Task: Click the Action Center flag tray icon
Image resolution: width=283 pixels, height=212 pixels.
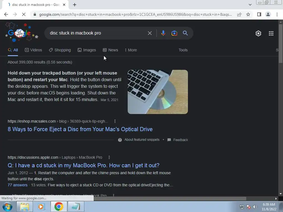Action: tap(248, 207)
